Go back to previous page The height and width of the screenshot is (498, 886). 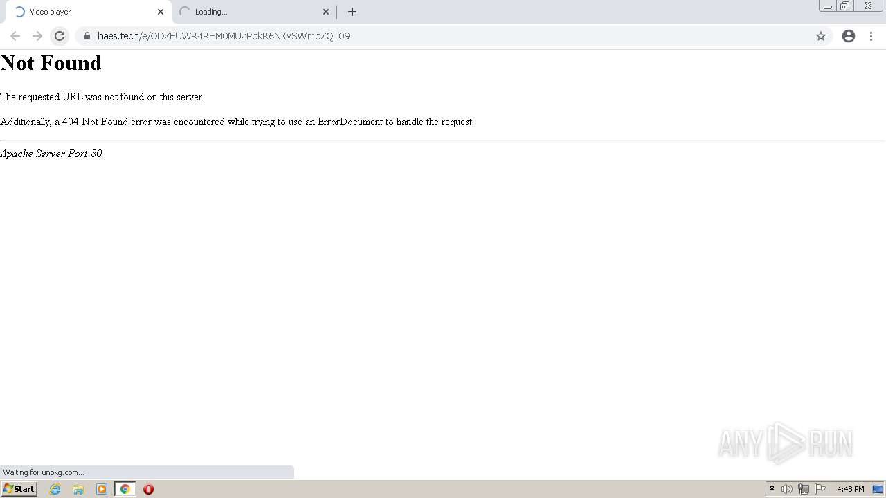click(x=15, y=36)
